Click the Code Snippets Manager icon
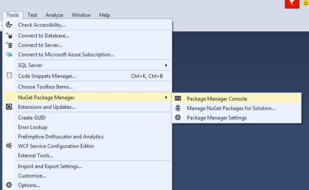This screenshot has width=309, height=190. 9,76
